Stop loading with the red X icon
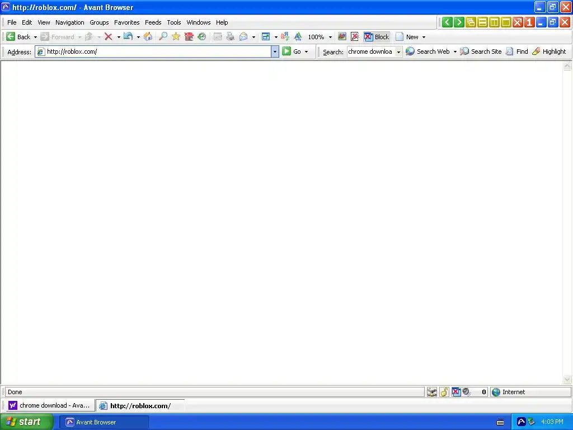The height and width of the screenshot is (430, 573). pyautogui.click(x=108, y=36)
